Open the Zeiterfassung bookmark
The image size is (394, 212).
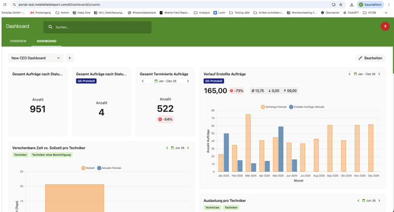(x=109, y=12)
